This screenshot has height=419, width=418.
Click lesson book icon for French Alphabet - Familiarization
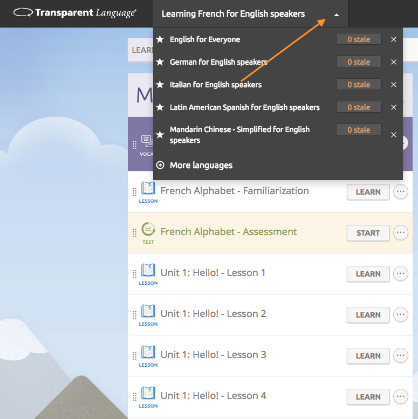[148, 188]
